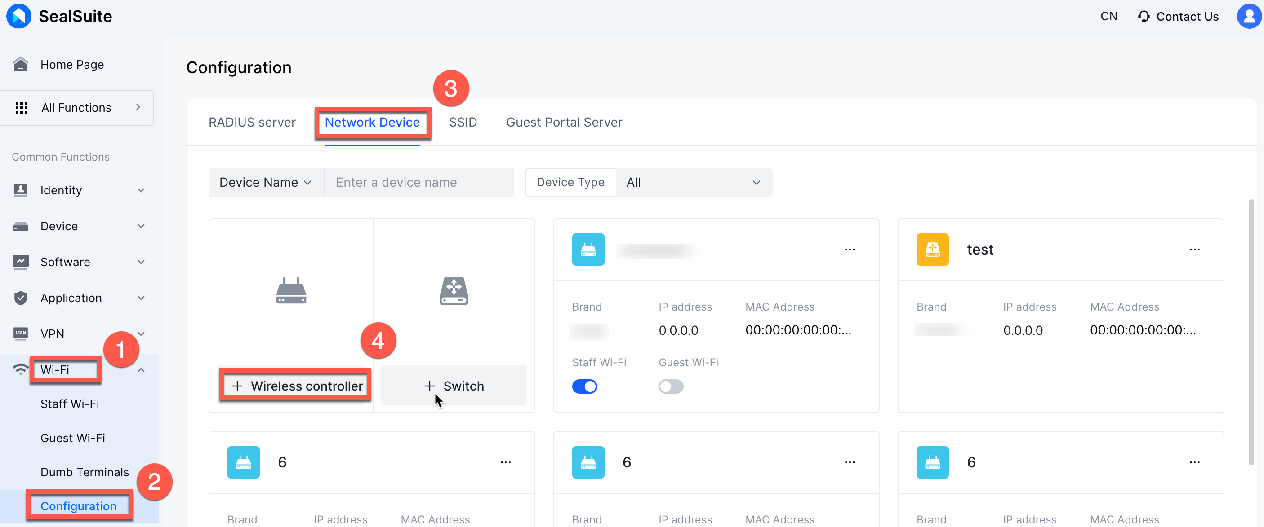Open more options of bottom-left device 6

point(505,462)
